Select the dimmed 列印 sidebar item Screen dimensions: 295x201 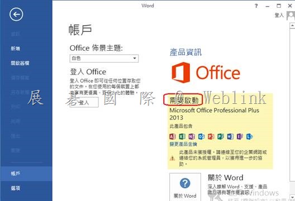pyautogui.click(x=16, y=107)
